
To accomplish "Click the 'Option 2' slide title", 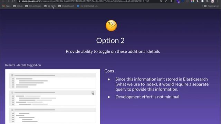I will pos(110,41).
